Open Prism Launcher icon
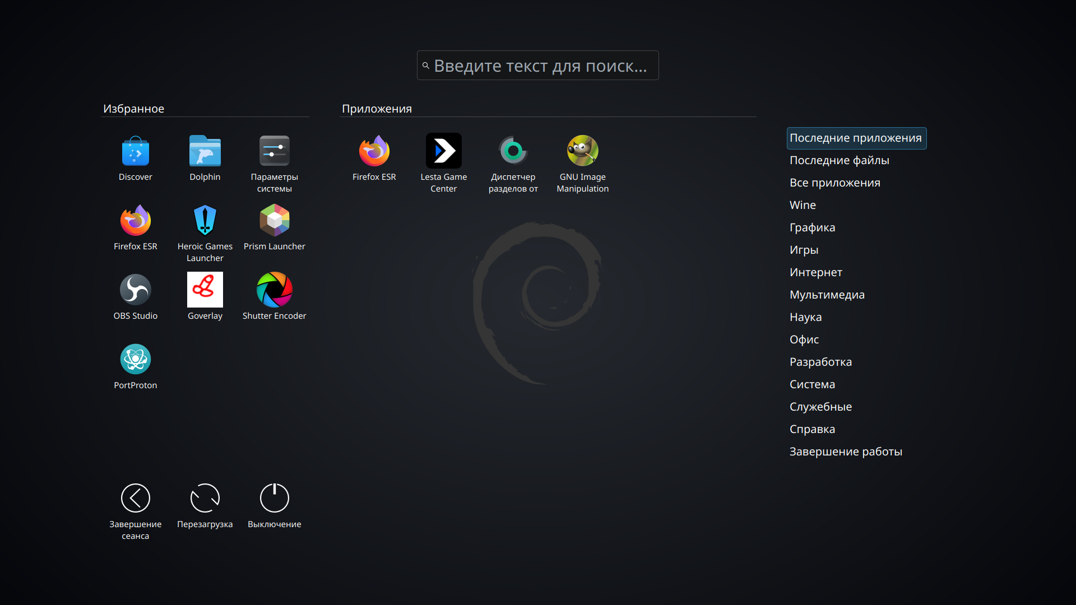Viewport: 1076px width, 605px height. (x=275, y=221)
